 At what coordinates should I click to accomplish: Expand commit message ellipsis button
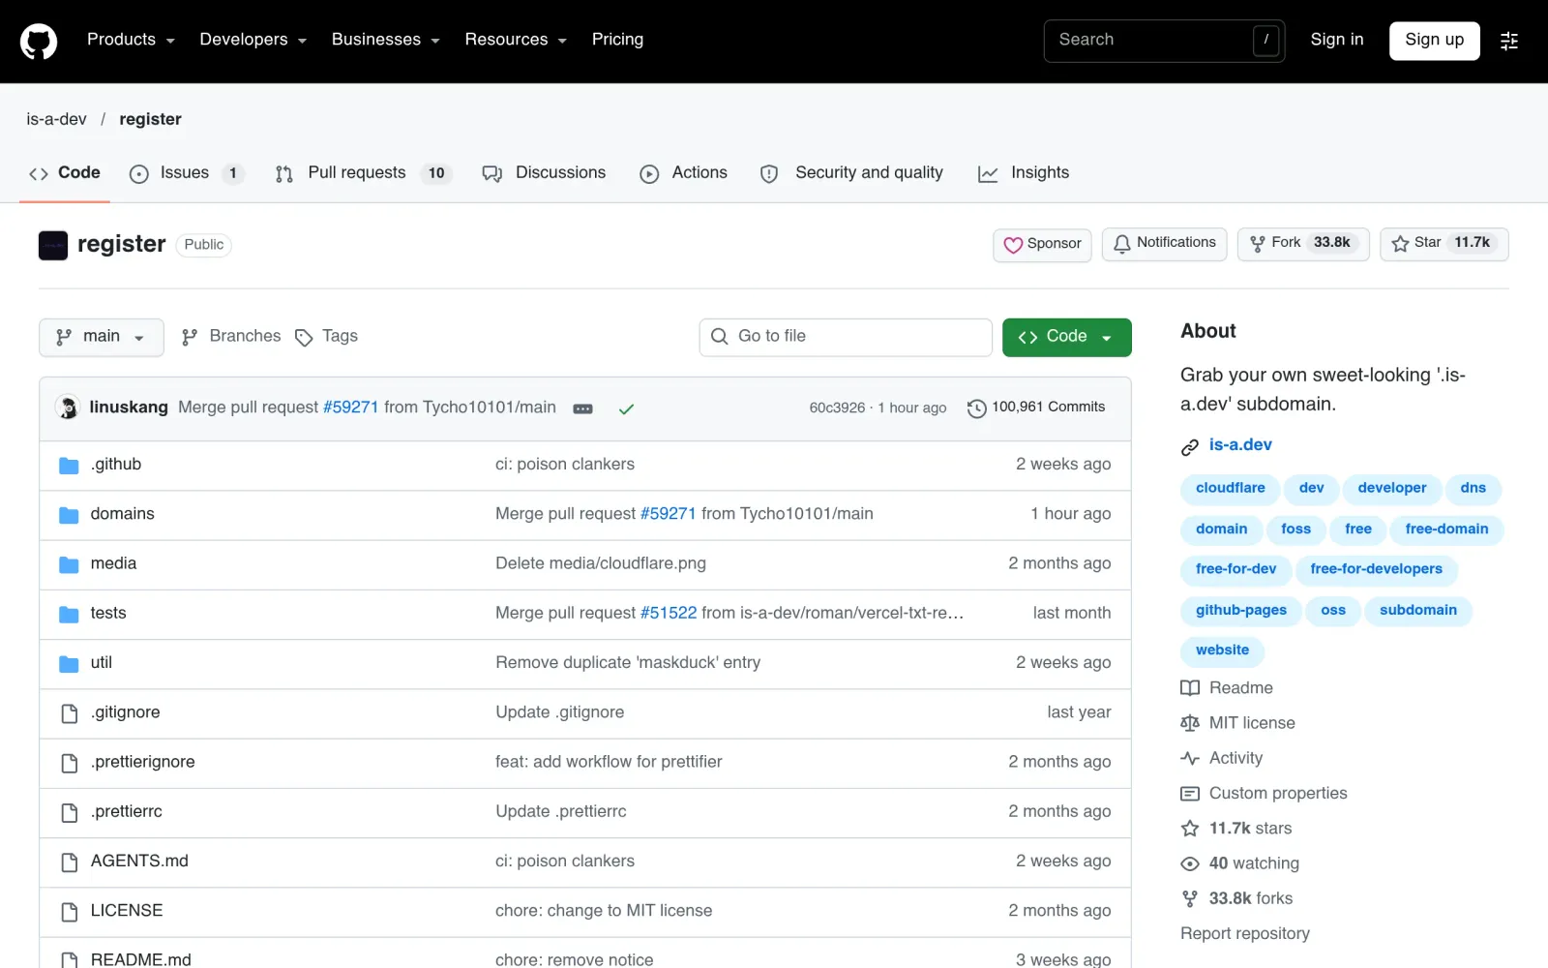(582, 408)
